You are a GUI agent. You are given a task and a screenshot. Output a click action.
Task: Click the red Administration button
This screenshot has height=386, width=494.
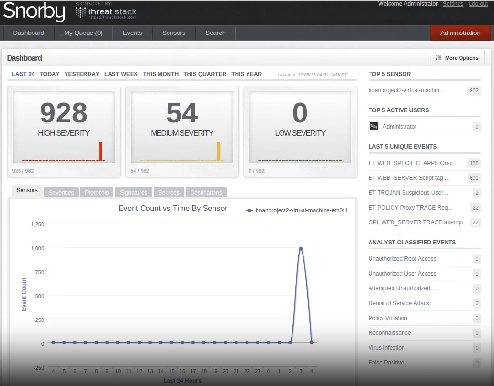(x=460, y=33)
